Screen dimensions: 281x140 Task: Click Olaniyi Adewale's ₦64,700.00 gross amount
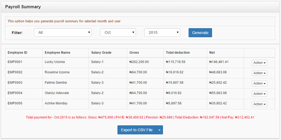pos(138,93)
